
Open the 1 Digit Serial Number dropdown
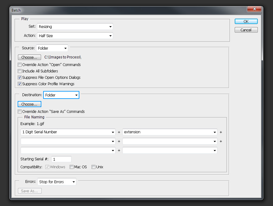point(68,132)
